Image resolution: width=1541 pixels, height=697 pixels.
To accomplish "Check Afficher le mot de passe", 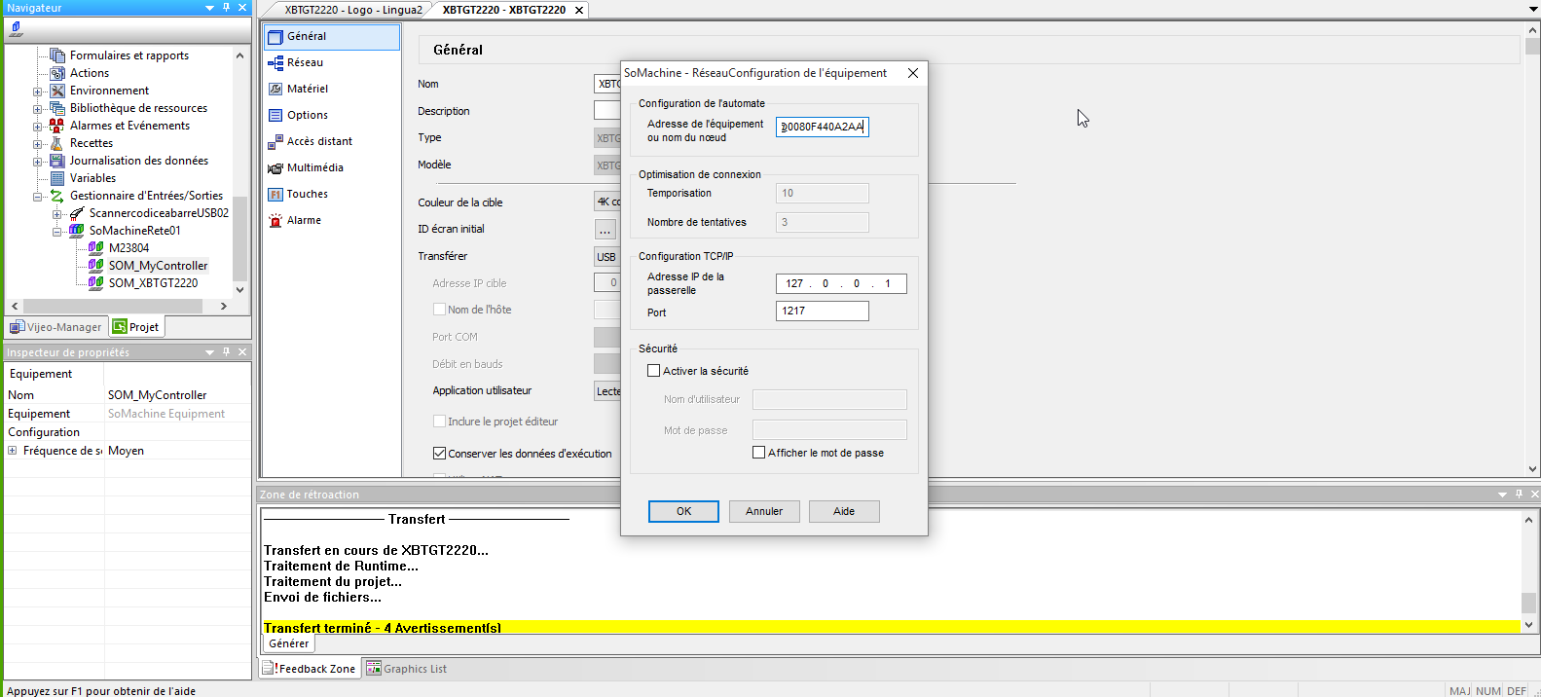I will (759, 453).
